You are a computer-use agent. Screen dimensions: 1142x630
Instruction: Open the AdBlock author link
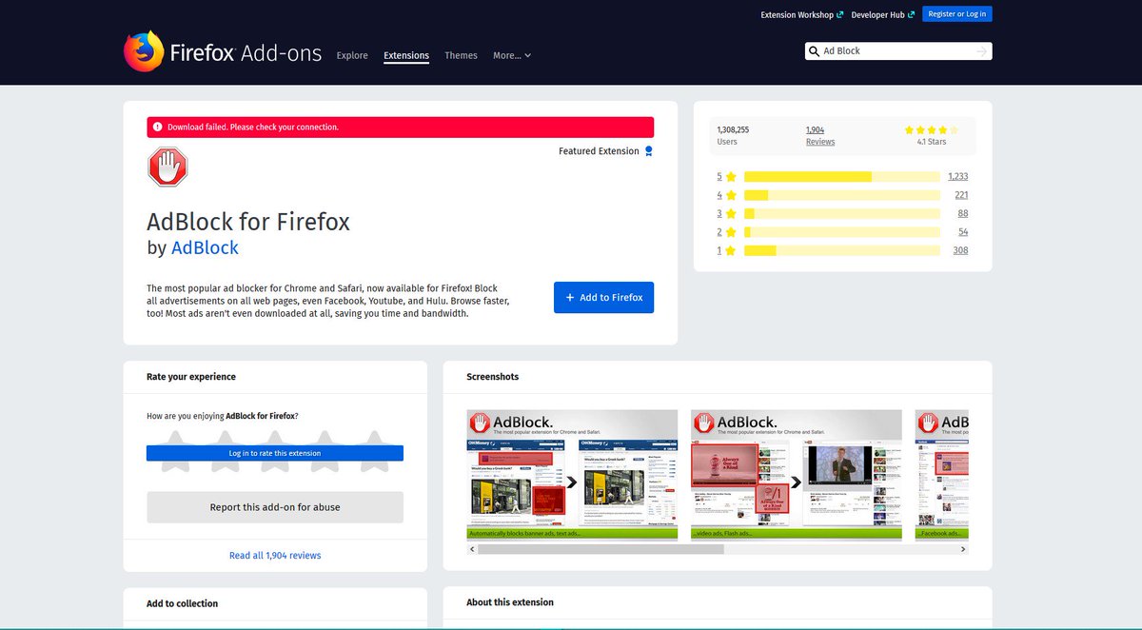(x=205, y=247)
